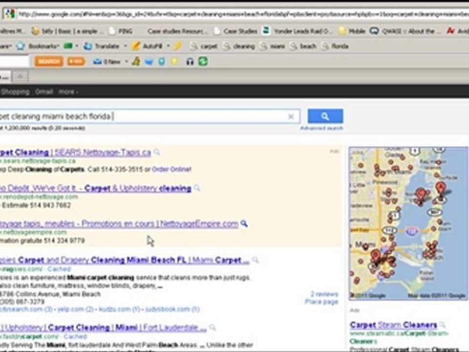Preview the Fort Lauderdale result with its magnifier
The width and height of the screenshot is (469, 352).
(213, 328)
